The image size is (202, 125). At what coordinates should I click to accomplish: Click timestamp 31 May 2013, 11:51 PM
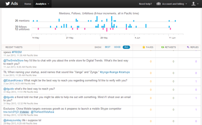21,92
